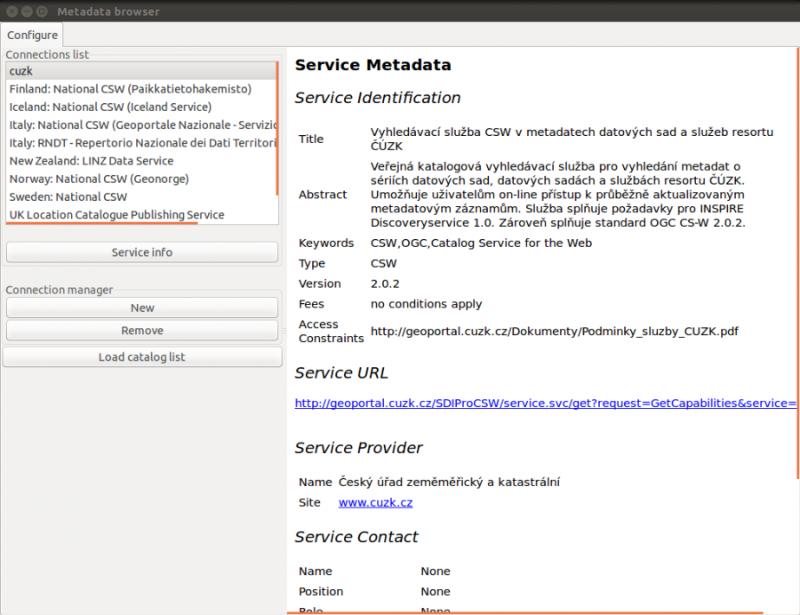The height and width of the screenshot is (615, 800).
Task: Close the Metadata browser window
Action: click(x=11, y=11)
